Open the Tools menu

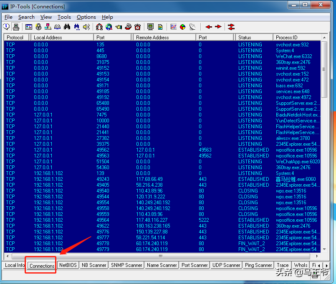coord(64,17)
